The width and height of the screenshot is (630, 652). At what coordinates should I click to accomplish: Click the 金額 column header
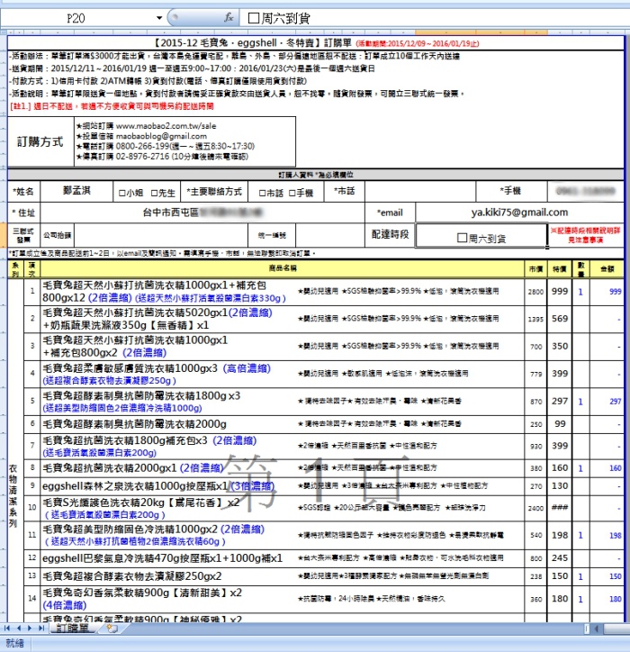(607, 268)
